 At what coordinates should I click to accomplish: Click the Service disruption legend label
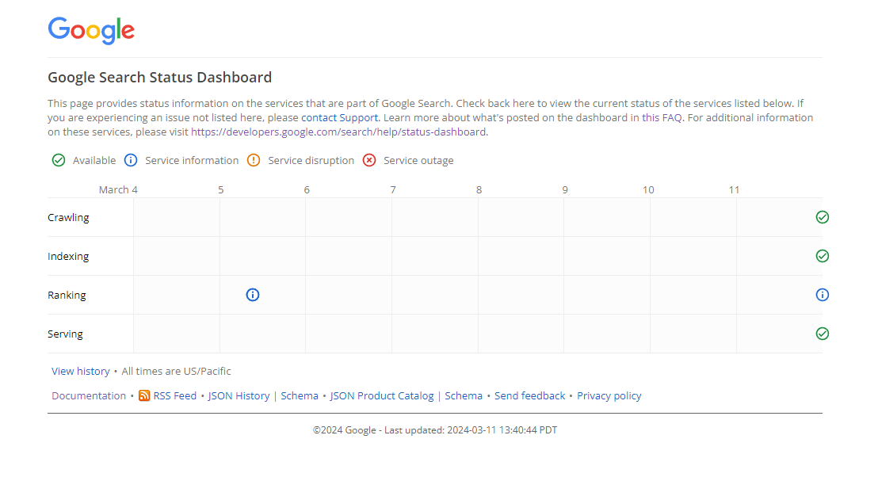(x=311, y=161)
